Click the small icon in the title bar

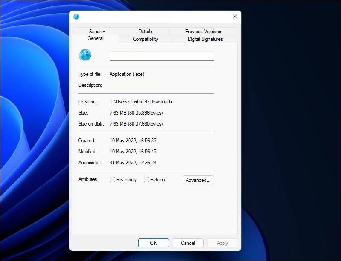click(x=76, y=17)
